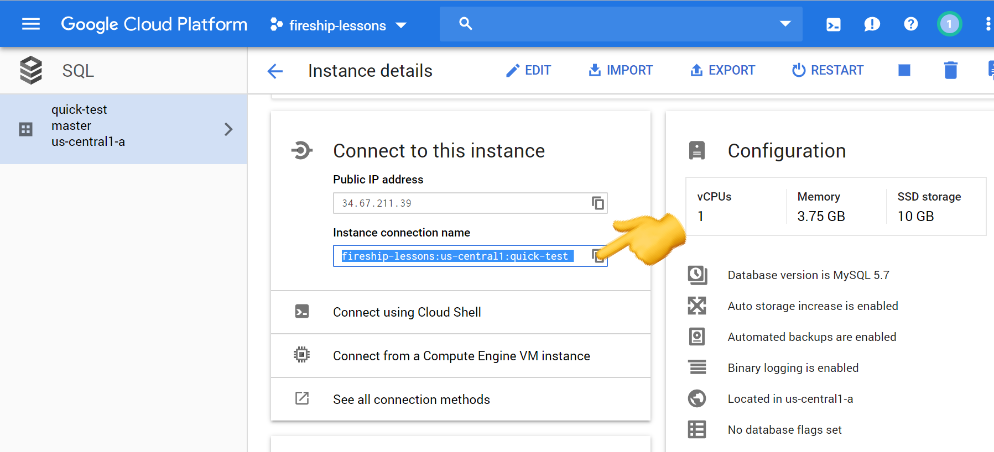Click the EDIT button
994x452 pixels.
pos(528,70)
